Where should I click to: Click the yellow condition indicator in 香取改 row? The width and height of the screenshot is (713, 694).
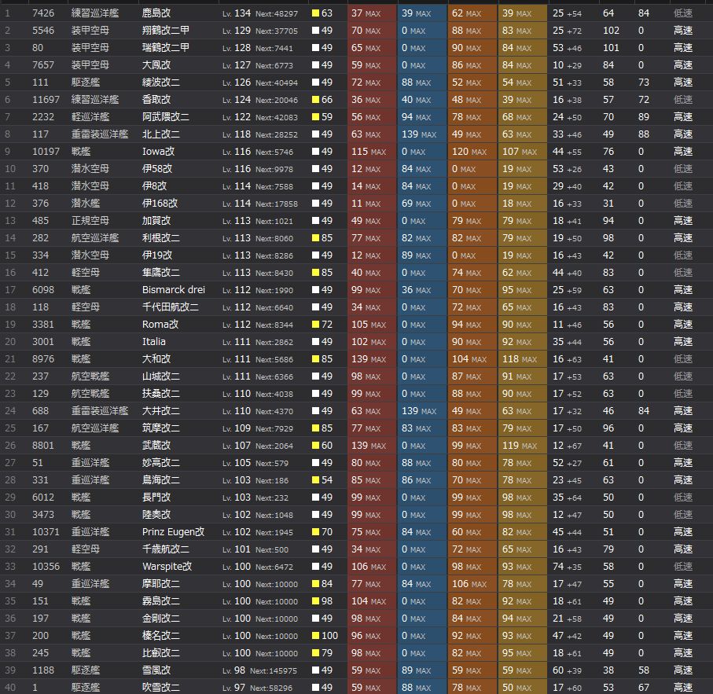click(x=315, y=100)
